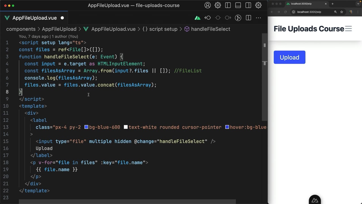Open the browser profile avatar
Image resolution: width=362 pixels, height=204 pixels.
(x=351, y=12)
